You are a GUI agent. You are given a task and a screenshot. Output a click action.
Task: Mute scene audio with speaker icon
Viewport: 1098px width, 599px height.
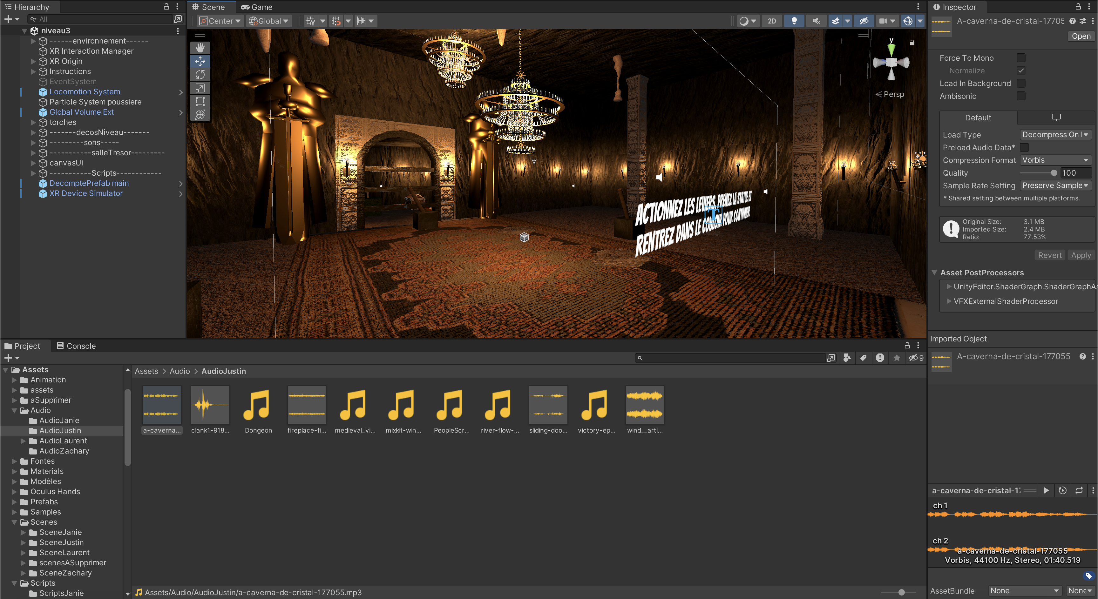tap(816, 21)
